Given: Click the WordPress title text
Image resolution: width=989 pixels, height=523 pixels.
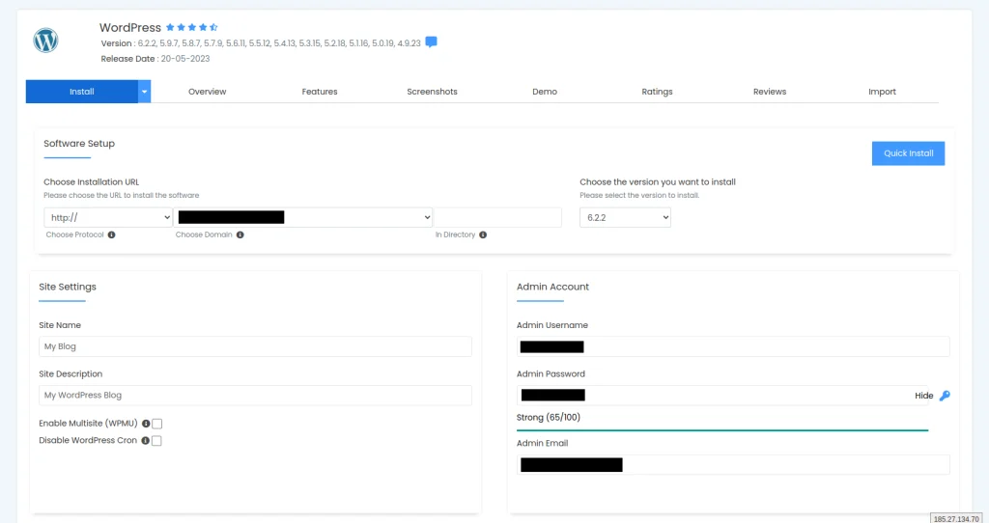Looking at the screenshot, I should pyautogui.click(x=130, y=28).
